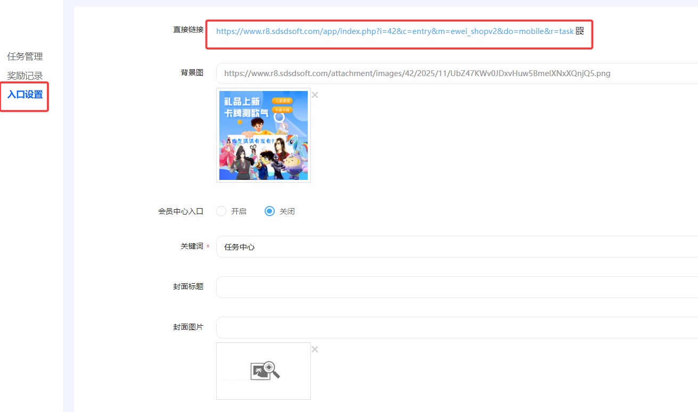This screenshot has width=698, height=412.
Task: Click the 关键词 required field label
Action: (x=192, y=246)
